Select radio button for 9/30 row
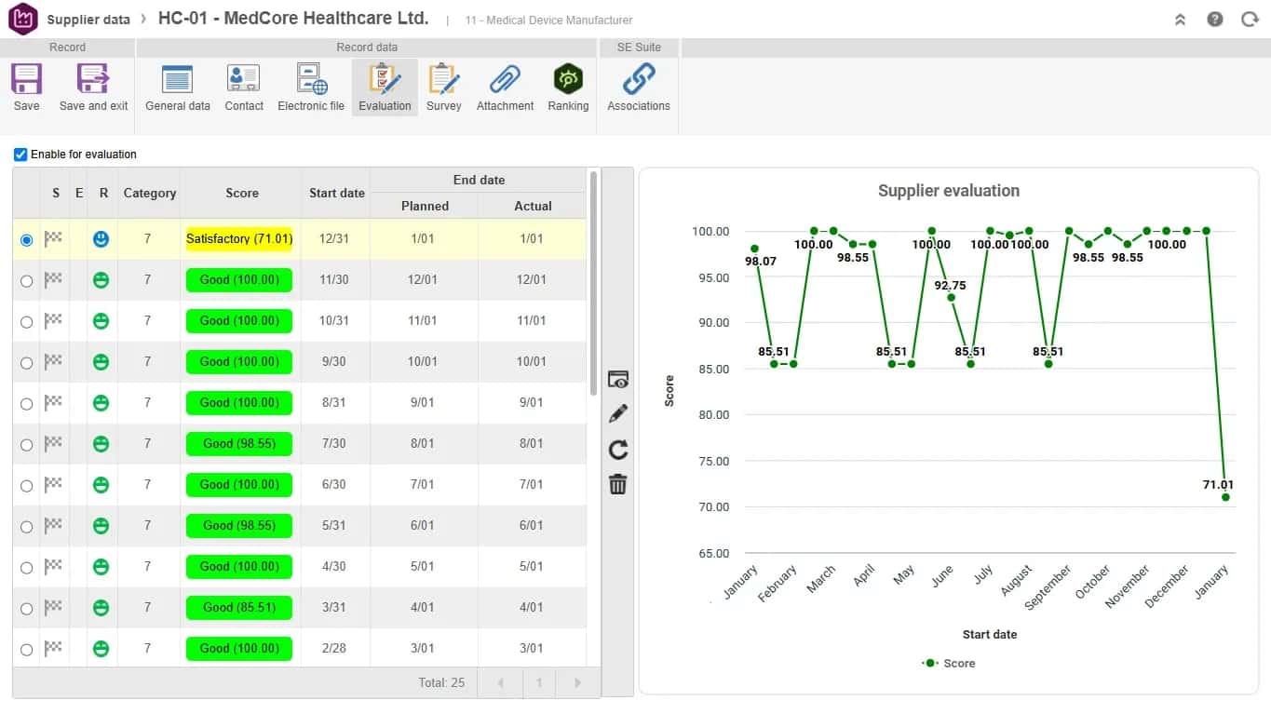This screenshot has height=714, width=1271. 26,362
